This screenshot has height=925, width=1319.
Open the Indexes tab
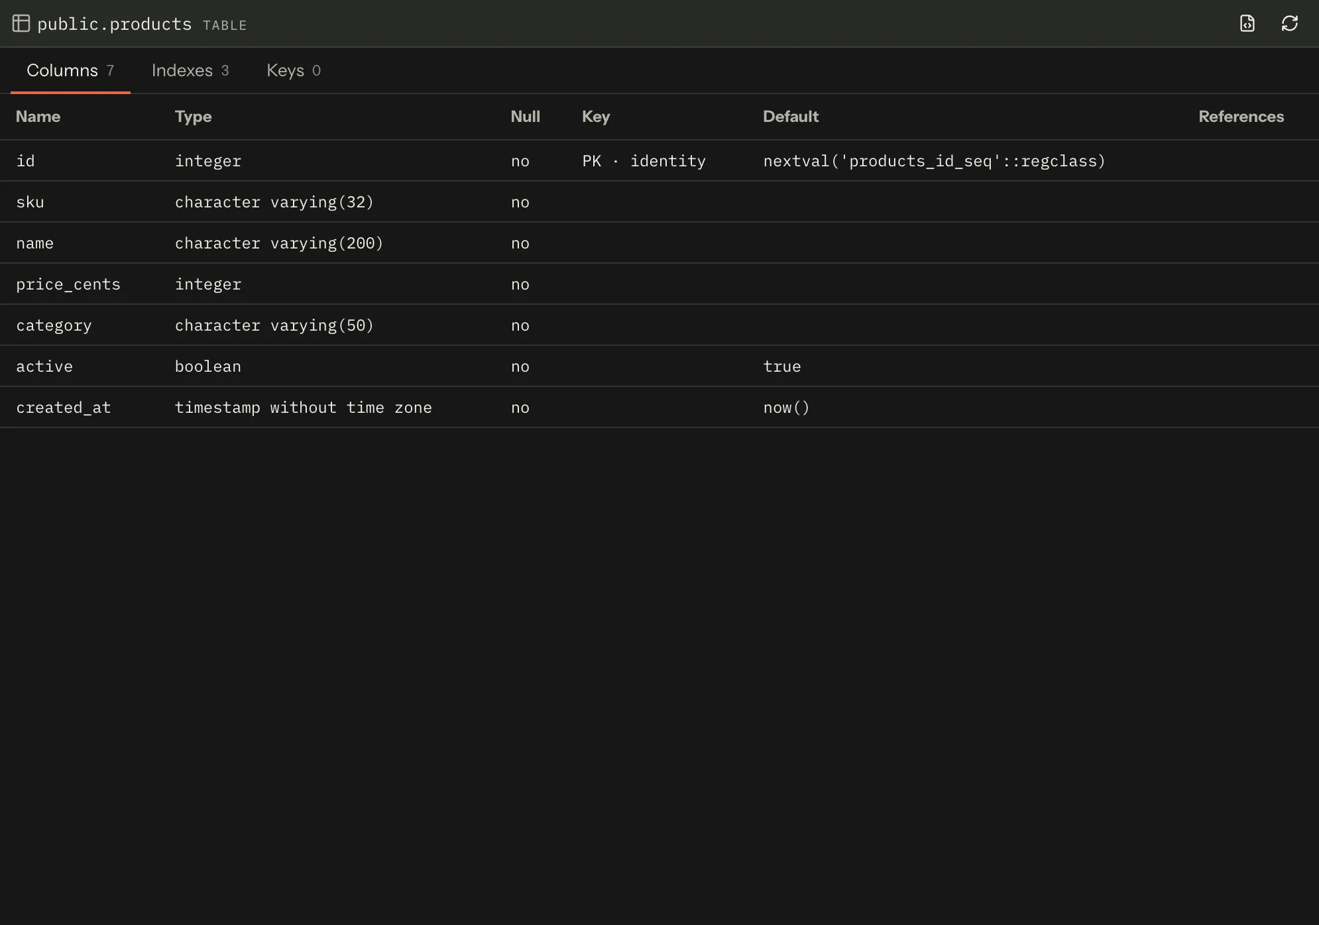click(x=190, y=70)
